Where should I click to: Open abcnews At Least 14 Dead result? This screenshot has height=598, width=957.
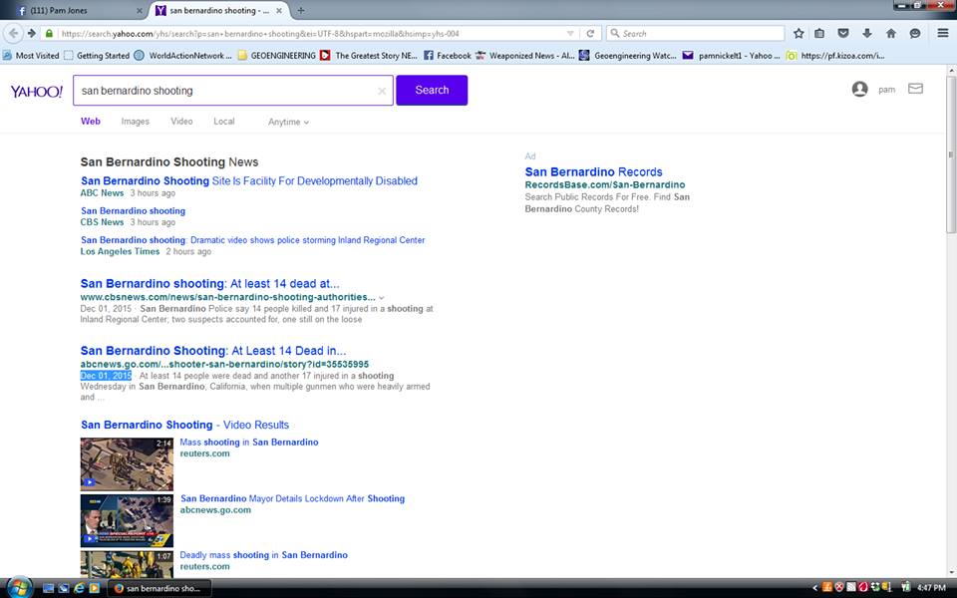213,351
